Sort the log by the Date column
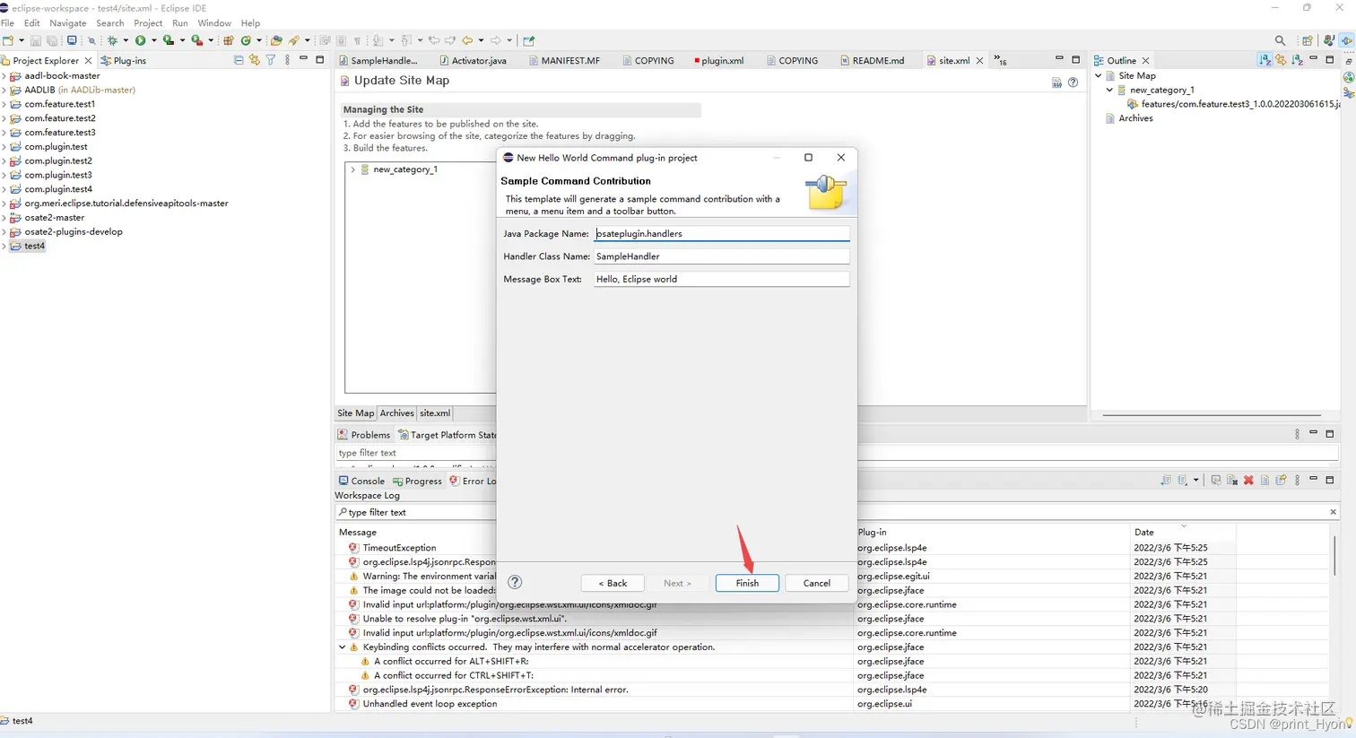1356x738 pixels. 1183,532
